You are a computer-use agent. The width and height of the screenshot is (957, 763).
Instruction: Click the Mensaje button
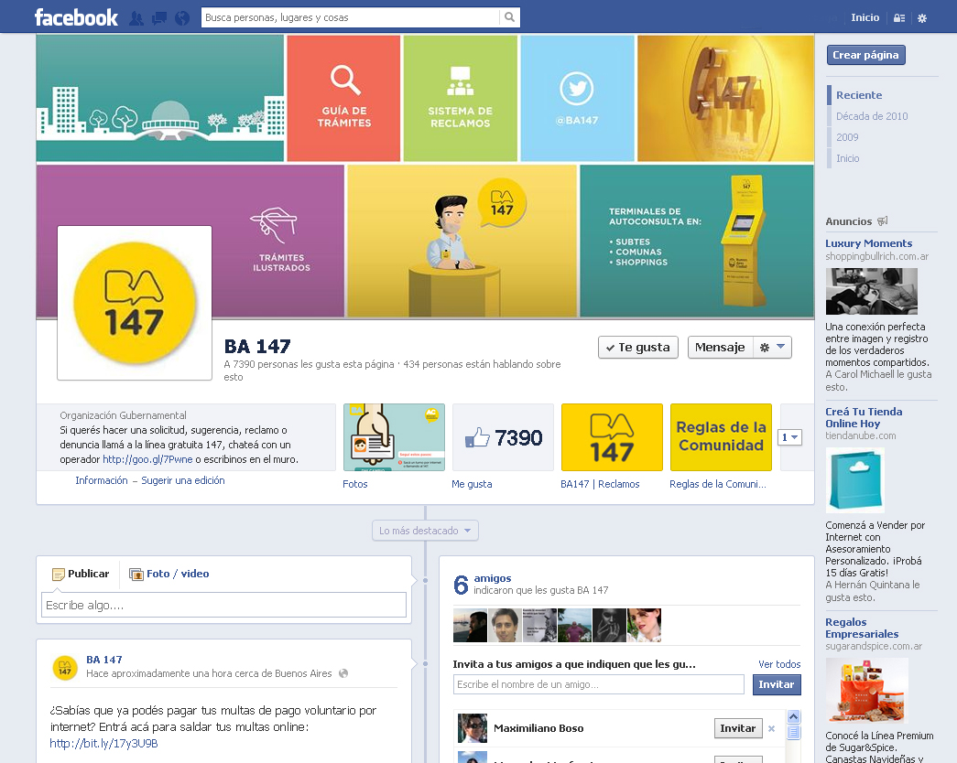(x=720, y=347)
